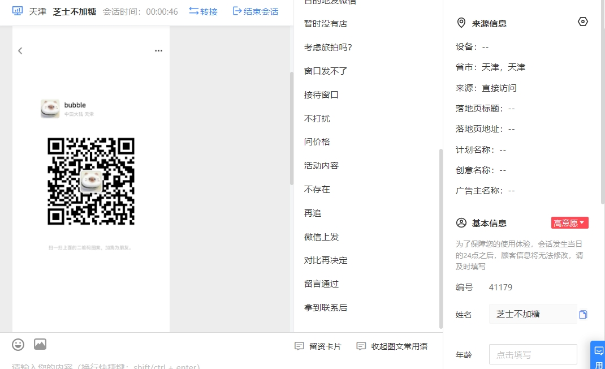
Task: Select quick reply 留言通过
Action: click(x=321, y=284)
